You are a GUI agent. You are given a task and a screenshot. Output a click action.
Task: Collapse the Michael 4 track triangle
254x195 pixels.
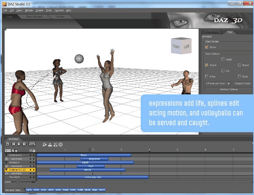pyautogui.click(x=7, y=163)
